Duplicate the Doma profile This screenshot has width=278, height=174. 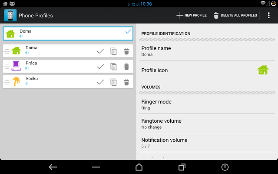tap(113, 51)
